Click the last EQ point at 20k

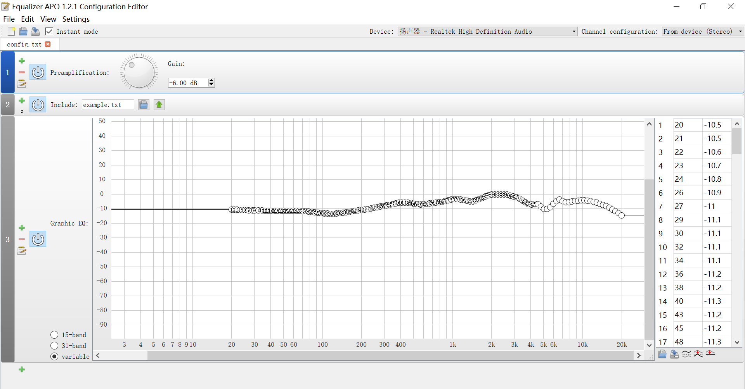[622, 215]
